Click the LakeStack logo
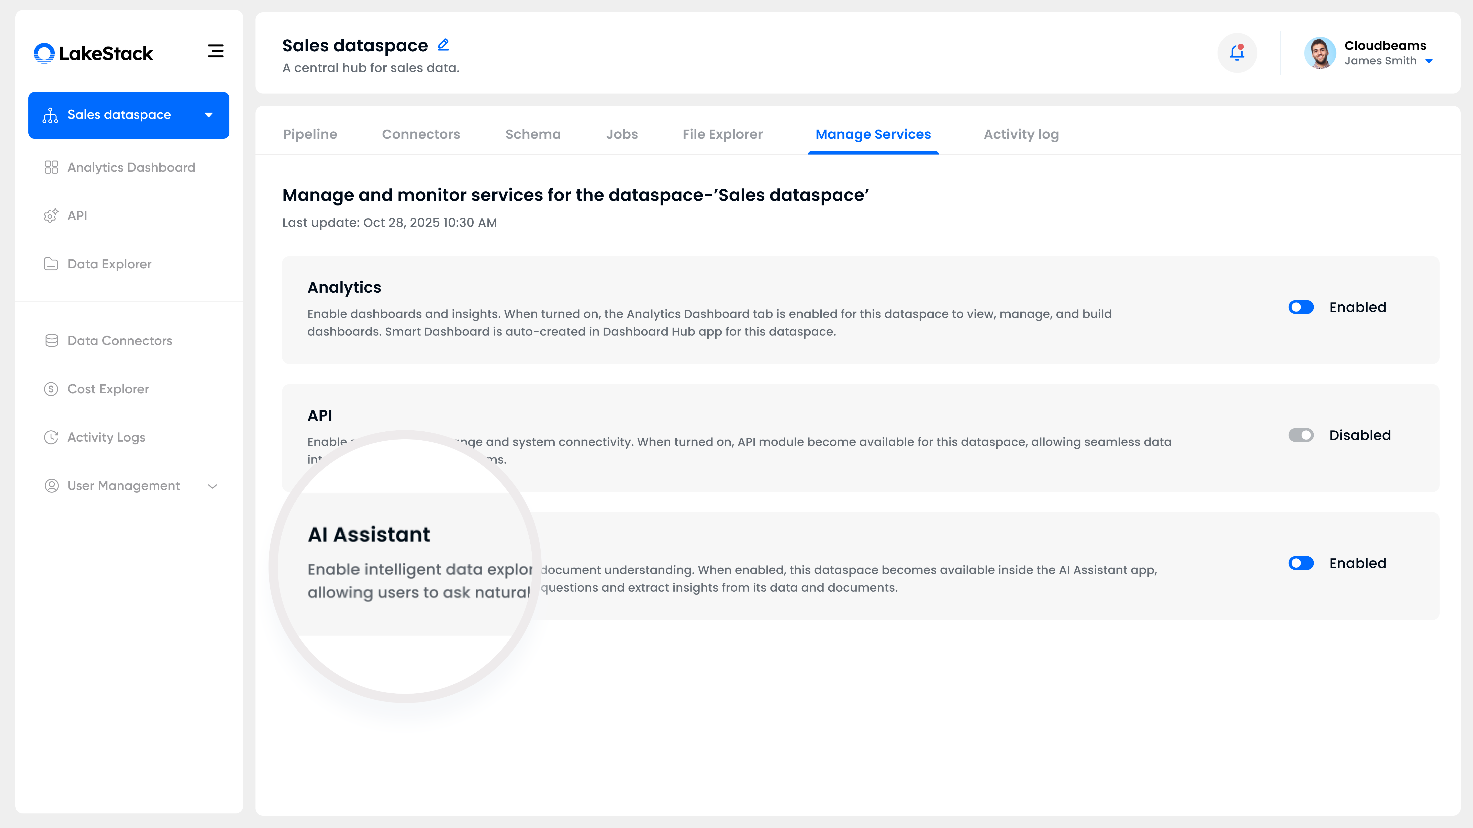This screenshot has height=828, width=1473. [93, 53]
